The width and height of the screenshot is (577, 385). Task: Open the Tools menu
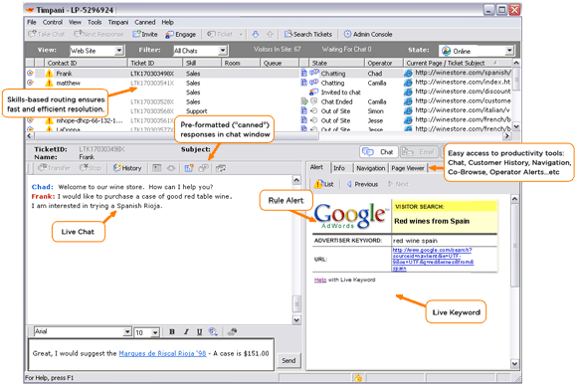pos(95,22)
